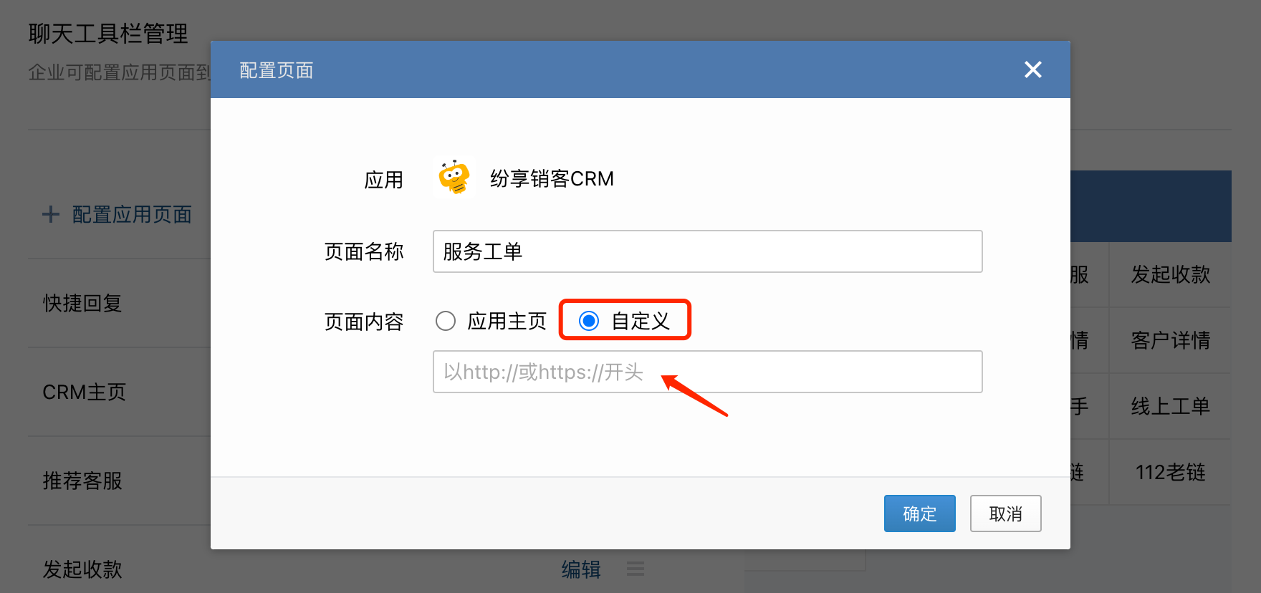The image size is (1261, 593).
Task: Focus the 页面名称 field containing 服务工单
Action: tap(707, 251)
